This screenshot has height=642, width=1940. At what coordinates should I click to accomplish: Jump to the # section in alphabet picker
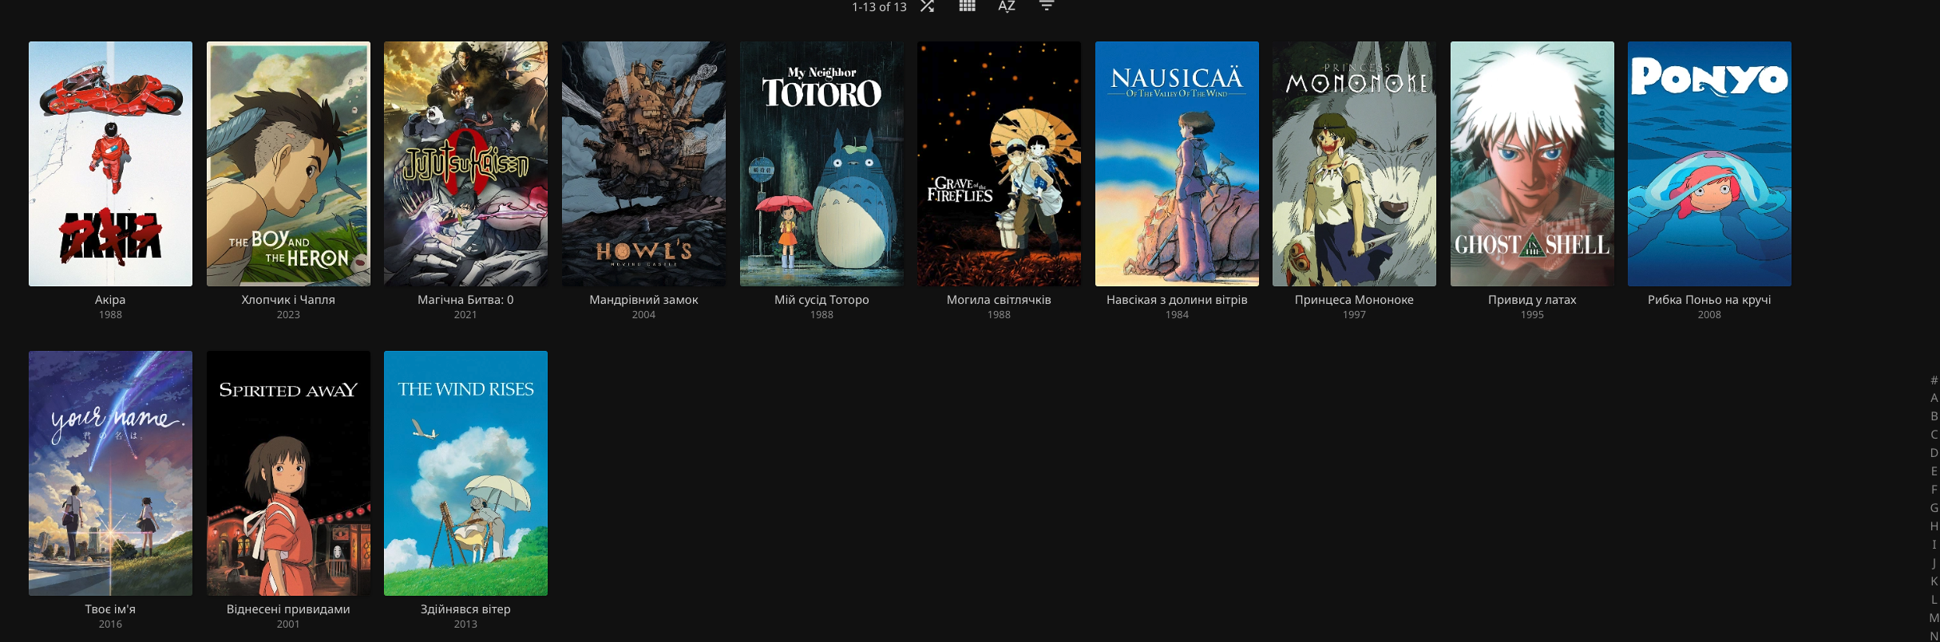1934,380
